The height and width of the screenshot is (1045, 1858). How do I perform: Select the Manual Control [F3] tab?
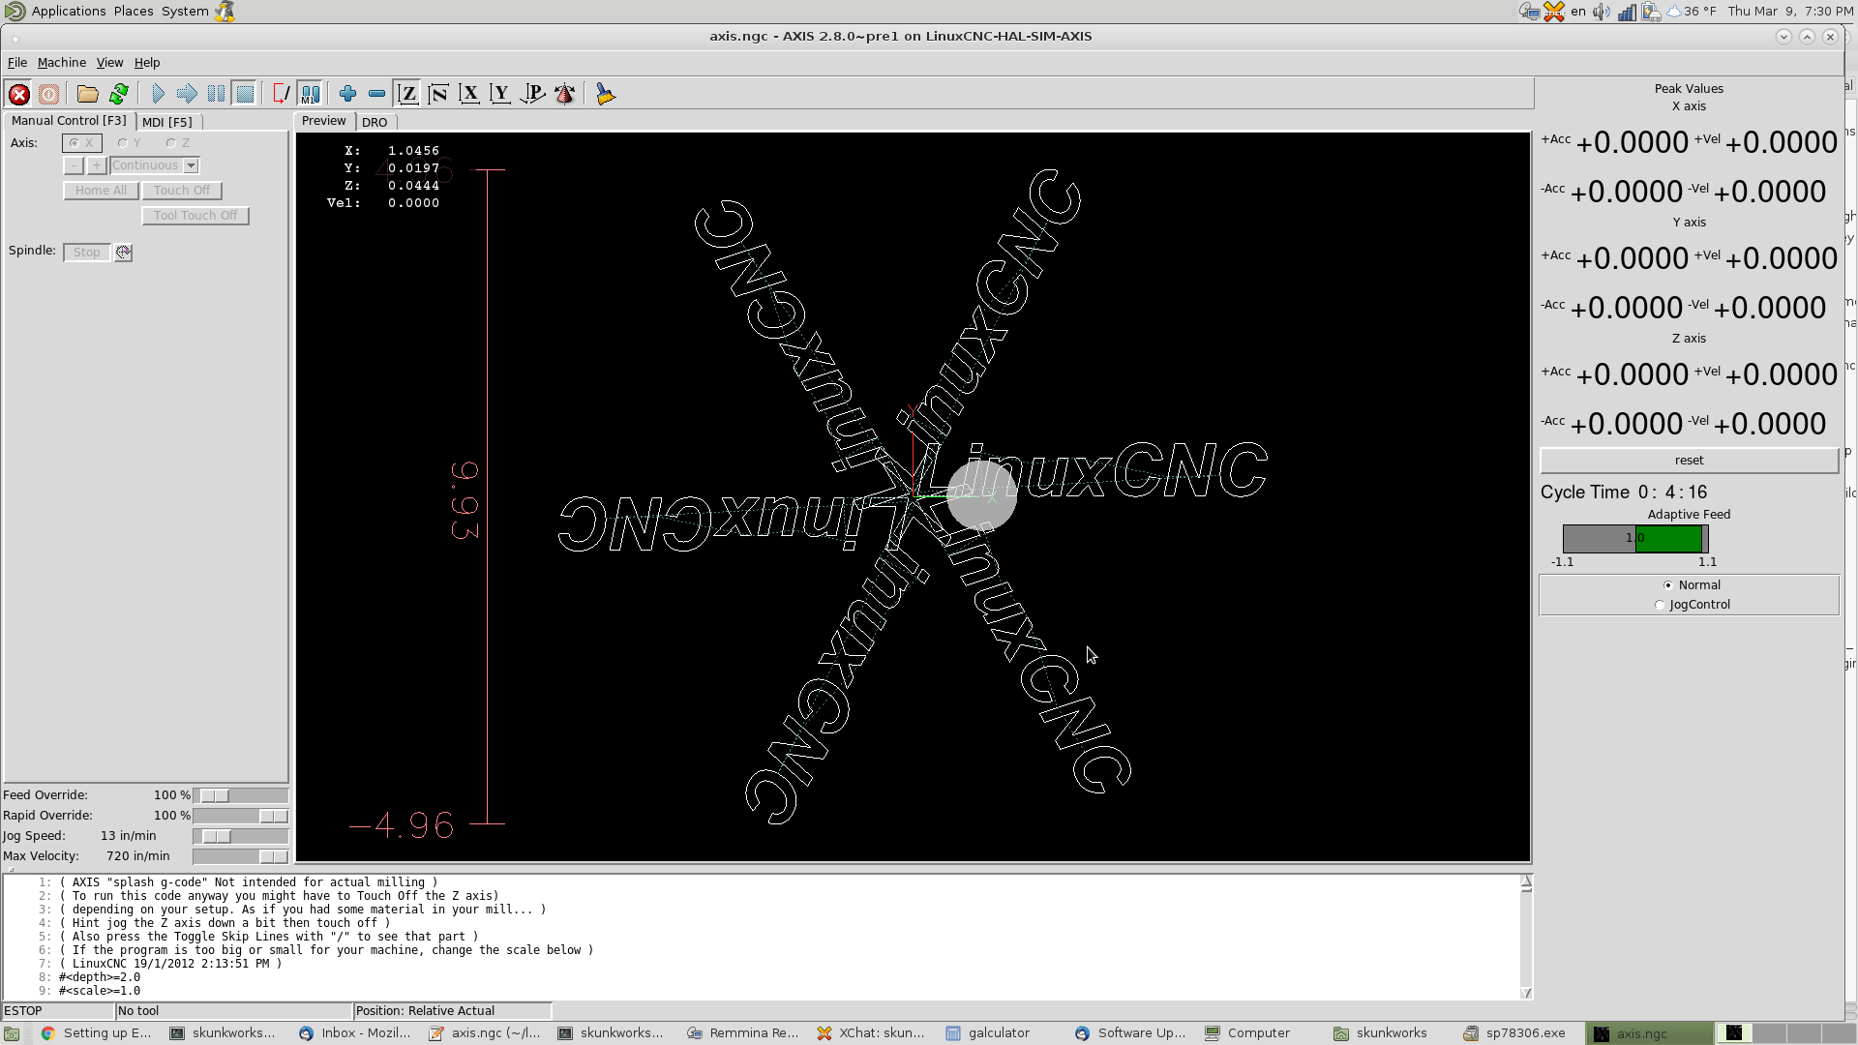[69, 121]
